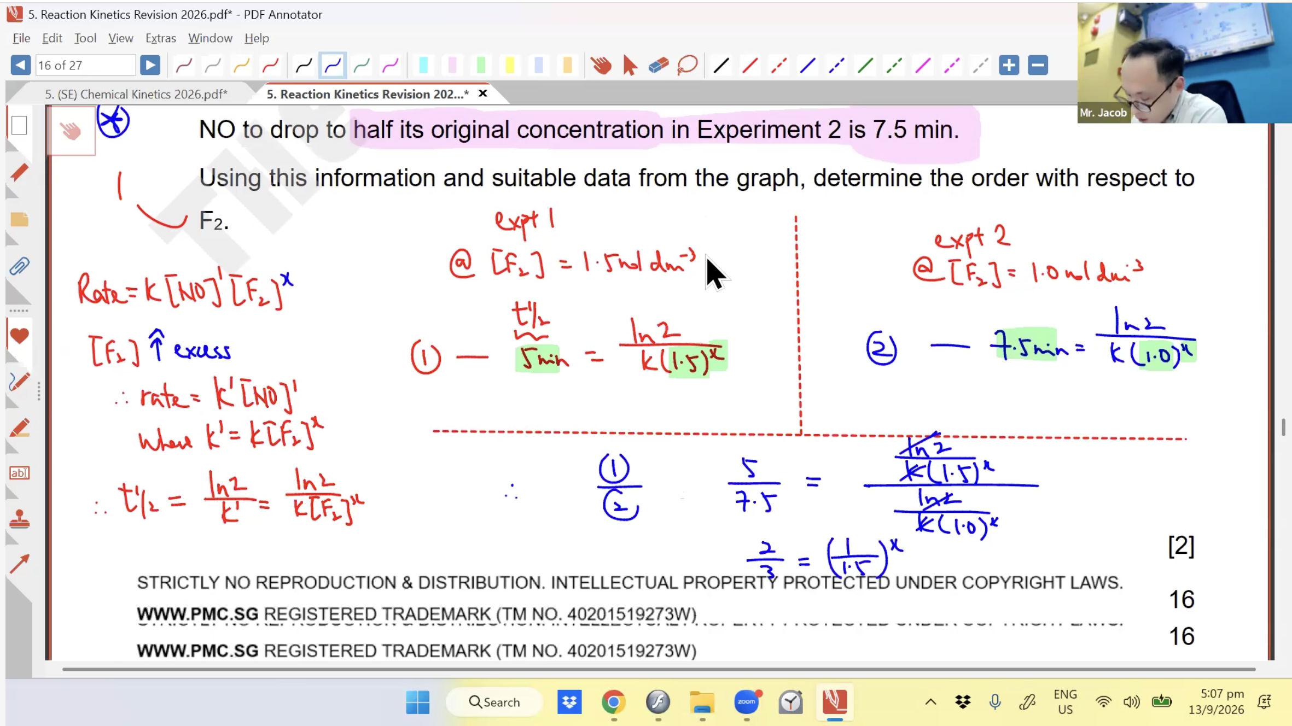Select the dark red pen preset
The width and height of the screenshot is (1292, 726).
point(184,66)
